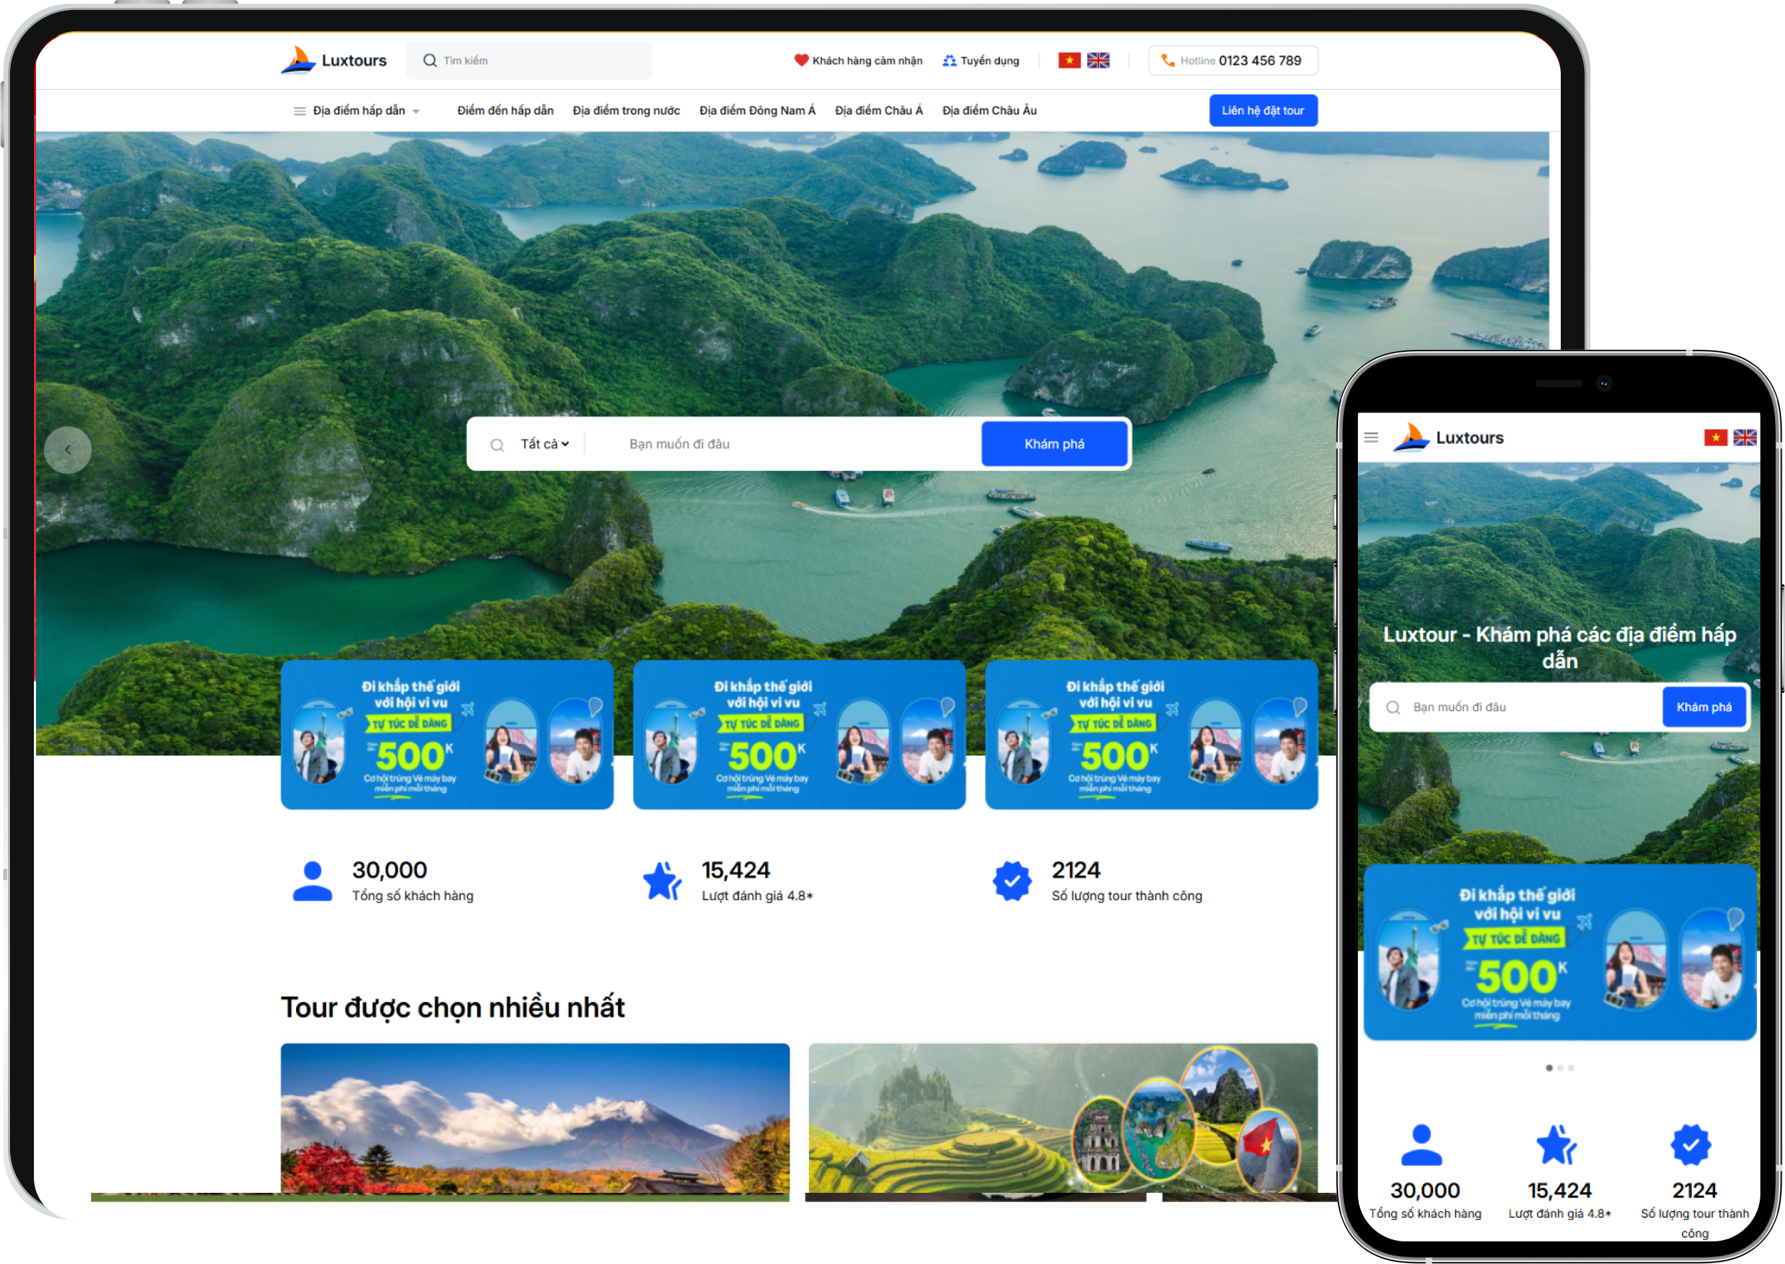Click Số lượng tour thành công text on tablet
Screen dimensions: 1785x1264
[x=1126, y=896]
